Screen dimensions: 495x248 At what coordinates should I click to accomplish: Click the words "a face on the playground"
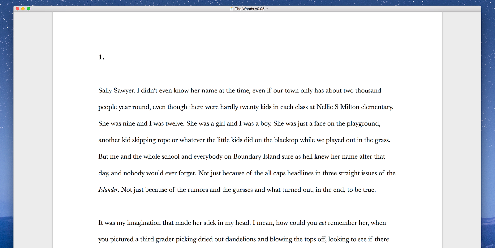(x=344, y=123)
